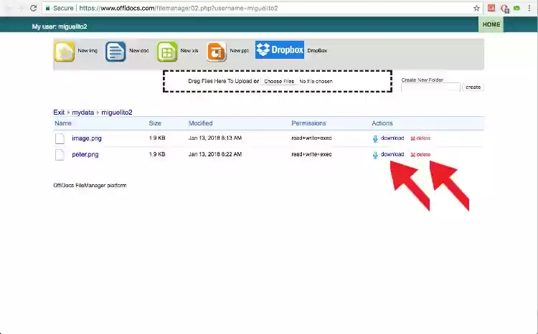Image resolution: width=538 pixels, height=334 pixels.
Task: Click the file icon beside image.png
Action: click(60, 138)
